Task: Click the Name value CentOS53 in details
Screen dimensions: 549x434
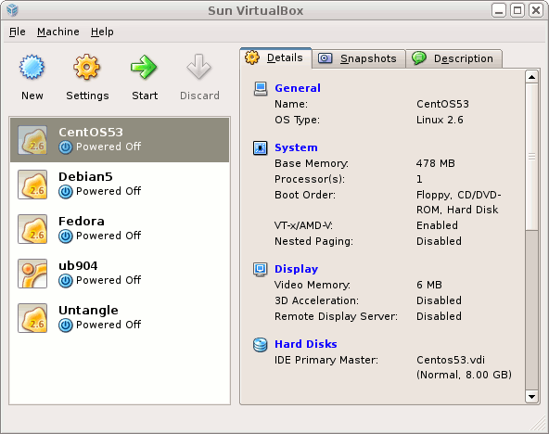Action: tap(442, 104)
